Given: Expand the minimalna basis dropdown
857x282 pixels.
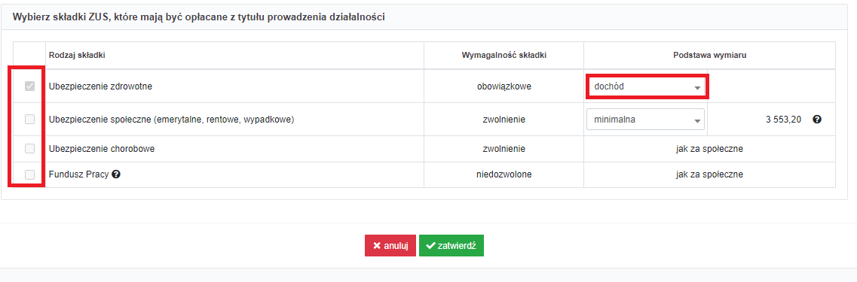Looking at the screenshot, I should [x=645, y=120].
